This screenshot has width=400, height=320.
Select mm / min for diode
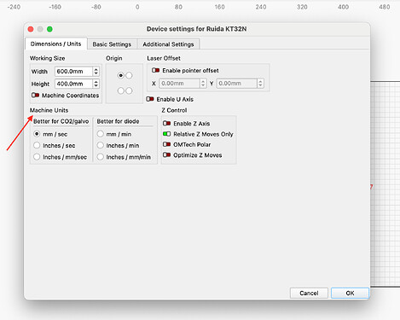point(100,134)
